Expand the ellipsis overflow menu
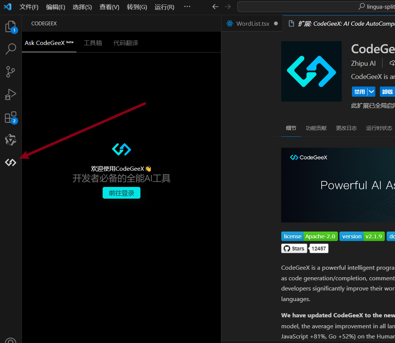Image resolution: width=395 pixels, height=343 pixels. tap(187, 7)
